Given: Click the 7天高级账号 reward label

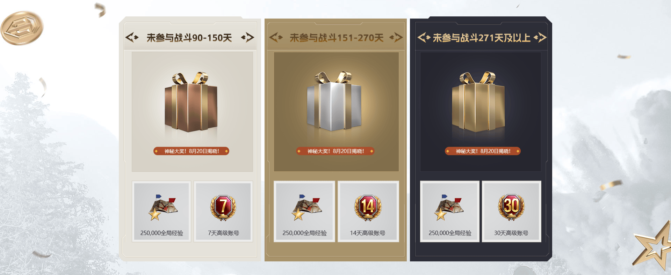Looking at the screenshot, I should [223, 233].
